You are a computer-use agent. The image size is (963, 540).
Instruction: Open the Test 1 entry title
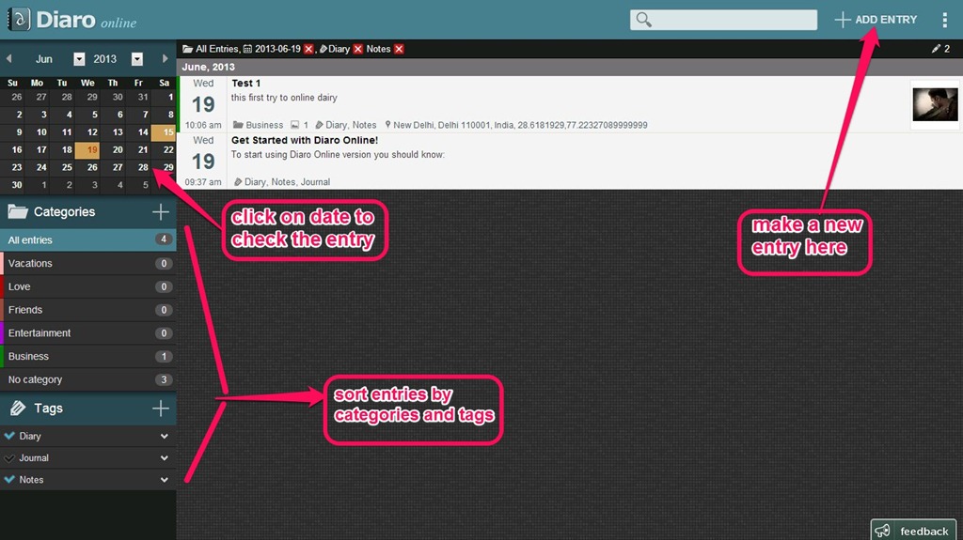pos(245,83)
